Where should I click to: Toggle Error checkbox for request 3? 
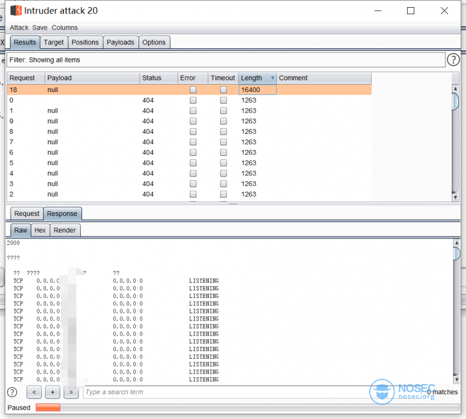tap(193, 184)
